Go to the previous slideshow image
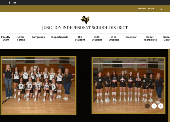This screenshot has width=170, height=136. click(x=154, y=106)
